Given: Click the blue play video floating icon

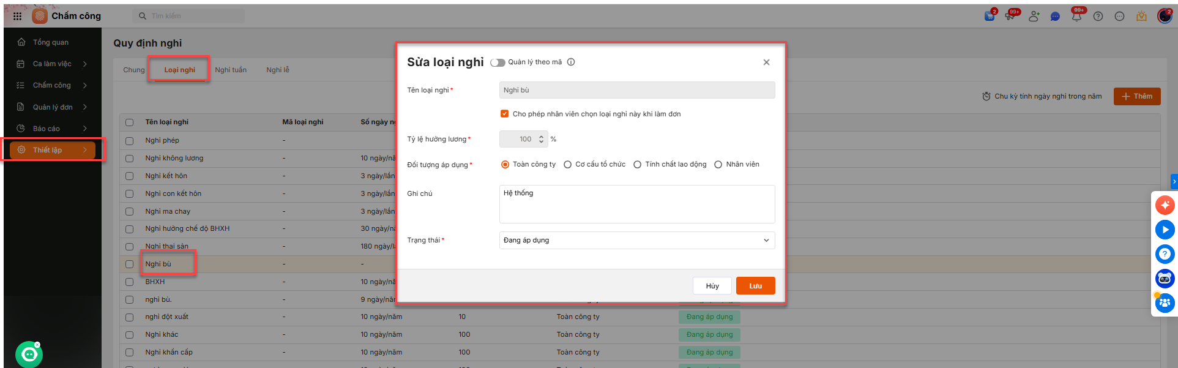Looking at the screenshot, I should pyautogui.click(x=1165, y=230).
